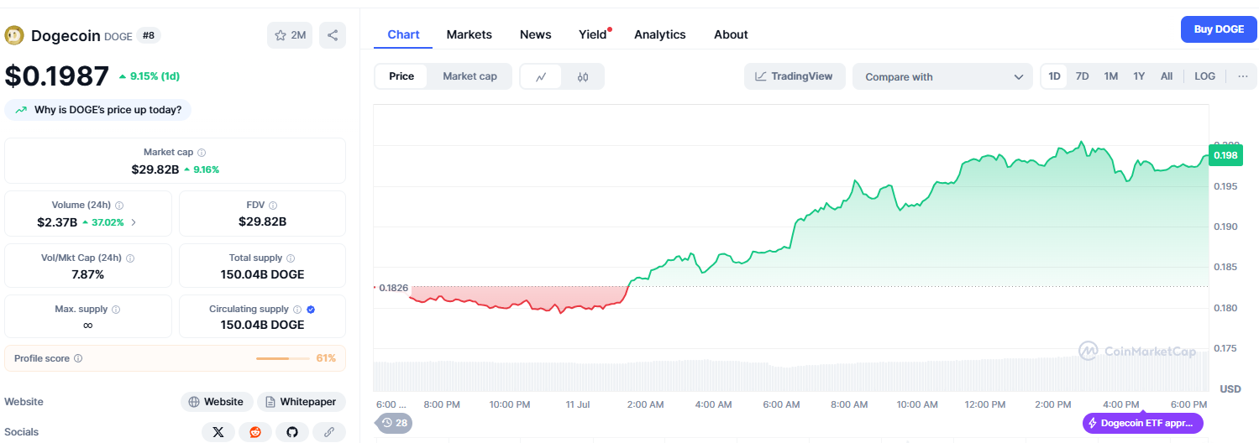The width and height of the screenshot is (1259, 443).
Task: Open X (Twitter) social link
Action: (218, 432)
